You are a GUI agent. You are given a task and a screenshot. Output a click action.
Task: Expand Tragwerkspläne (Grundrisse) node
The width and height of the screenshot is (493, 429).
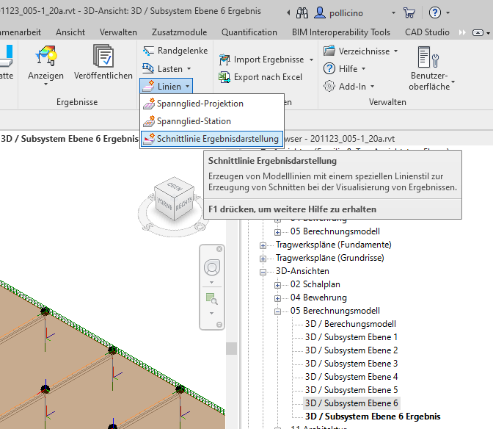click(263, 258)
